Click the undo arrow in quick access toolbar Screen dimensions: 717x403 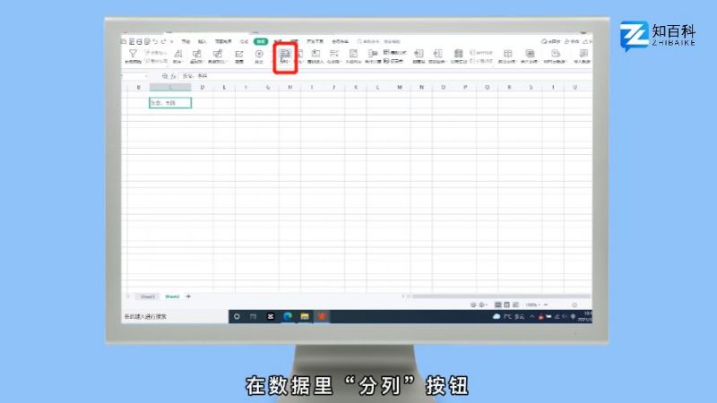pos(154,42)
